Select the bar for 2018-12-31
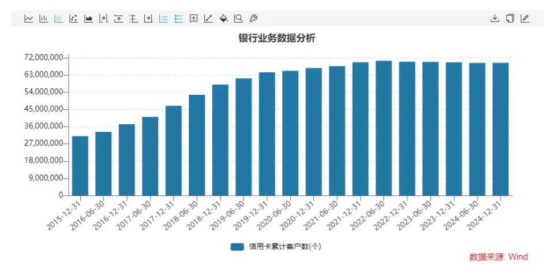The width and height of the screenshot is (554, 278). pos(220,140)
